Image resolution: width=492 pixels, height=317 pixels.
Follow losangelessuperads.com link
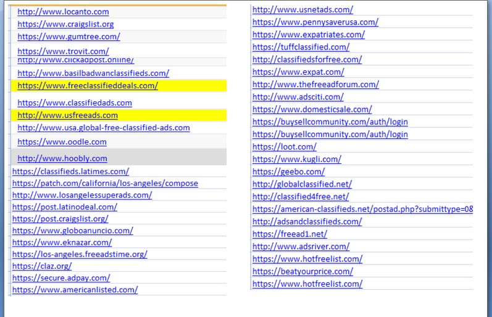click(x=82, y=195)
